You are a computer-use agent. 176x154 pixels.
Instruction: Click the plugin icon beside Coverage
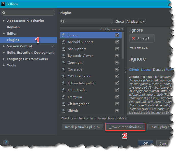64,69
